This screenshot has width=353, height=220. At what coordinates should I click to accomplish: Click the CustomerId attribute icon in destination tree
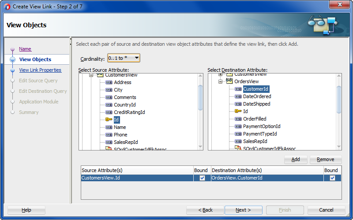pyautogui.click(x=238, y=89)
